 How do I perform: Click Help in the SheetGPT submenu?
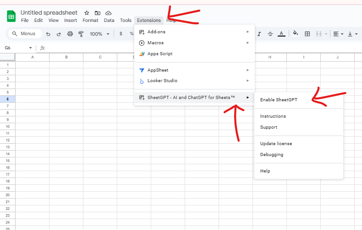(299, 171)
